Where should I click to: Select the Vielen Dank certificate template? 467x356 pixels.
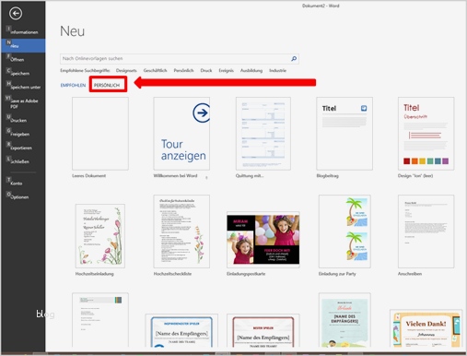[x=426, y=328]
